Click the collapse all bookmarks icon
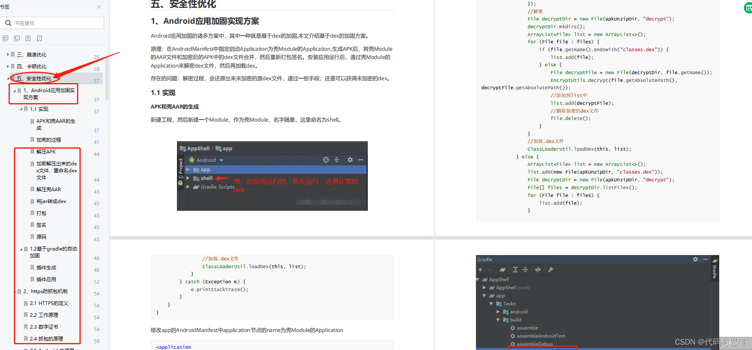752x350 pixels. (17, 38)
